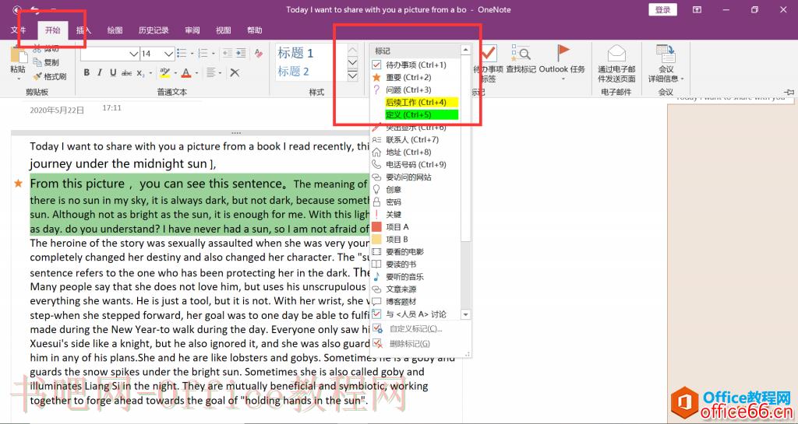Click the ribbon display options button
The image size is (798, 424).
point(697,9)
